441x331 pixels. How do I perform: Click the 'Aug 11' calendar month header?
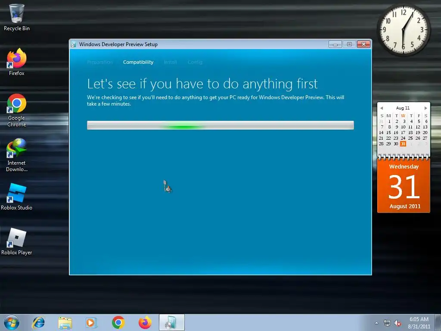point(403,108)
